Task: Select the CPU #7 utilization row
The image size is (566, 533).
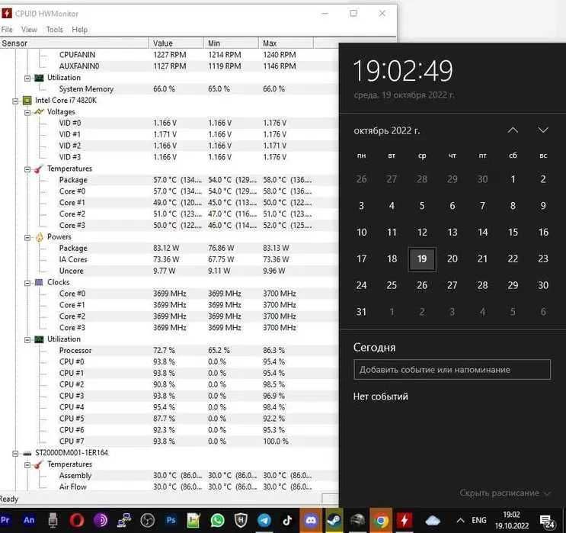Action: (169, 441)
